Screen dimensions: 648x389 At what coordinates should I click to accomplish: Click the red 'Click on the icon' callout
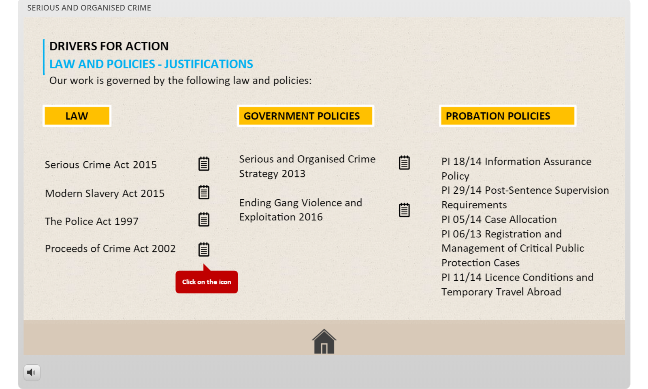[x=207, y=282]
